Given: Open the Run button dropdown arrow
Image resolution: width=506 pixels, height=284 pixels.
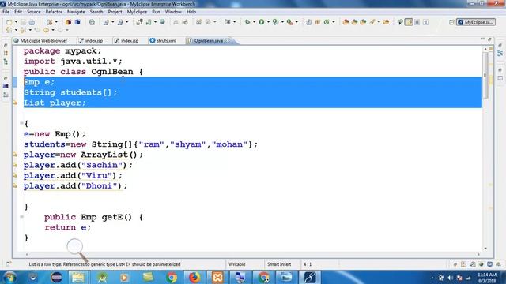Looking at the screenshot, I should coord(268,22).
